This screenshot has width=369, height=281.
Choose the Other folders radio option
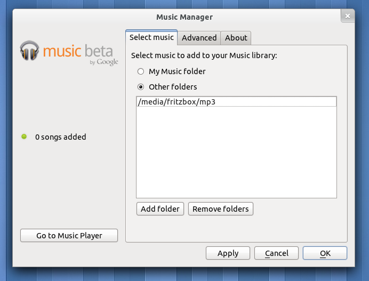(x=141, y=87)
